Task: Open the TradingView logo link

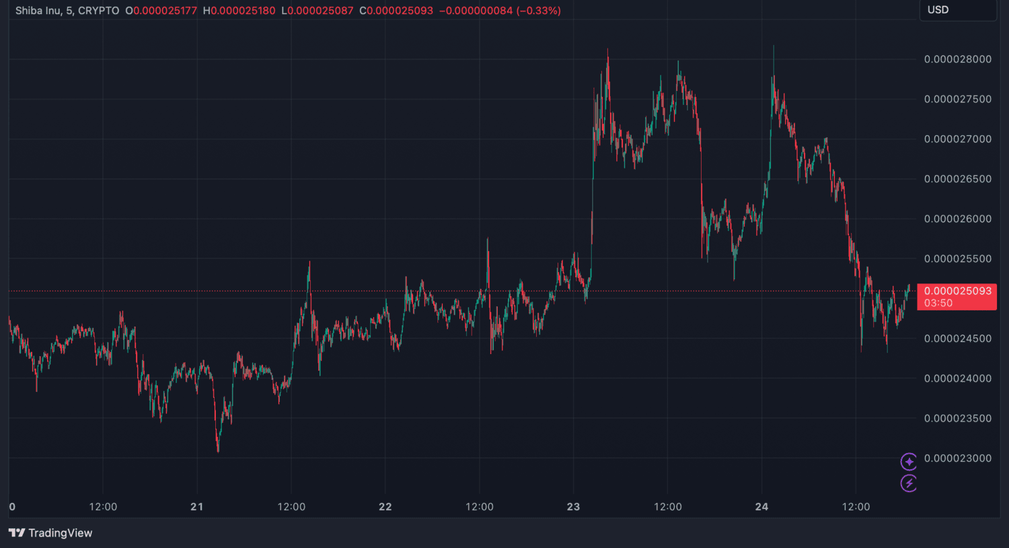Action: (50, 533)
